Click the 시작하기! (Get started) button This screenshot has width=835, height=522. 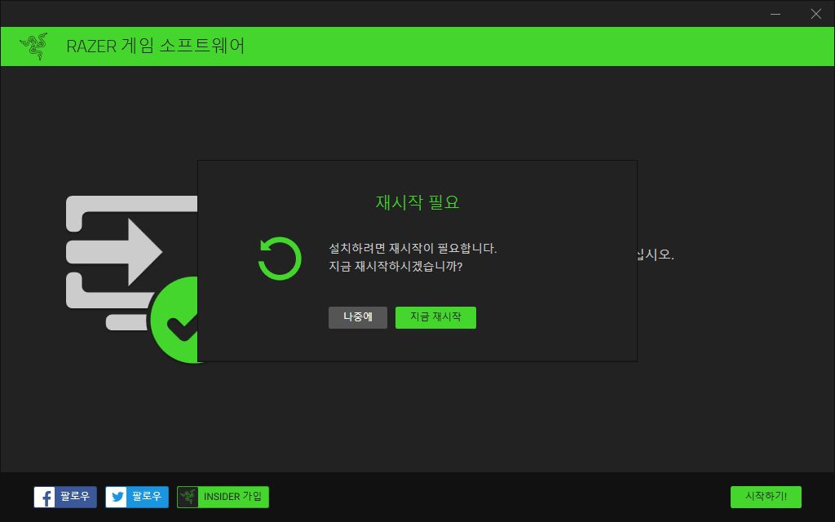(766, 497)
